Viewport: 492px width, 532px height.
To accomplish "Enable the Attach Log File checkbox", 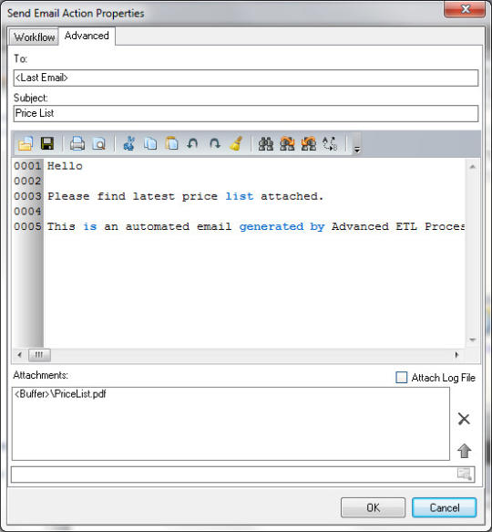I will pos(402,377).
